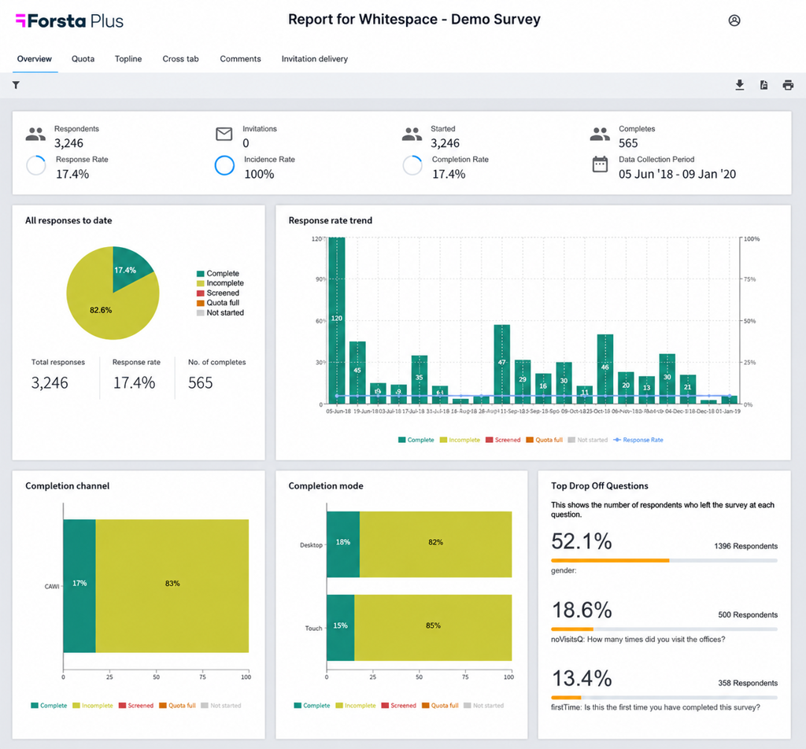Click the Forsta Plus logo
The width and height of the screenshot is (806, 749).
point(69,21)
